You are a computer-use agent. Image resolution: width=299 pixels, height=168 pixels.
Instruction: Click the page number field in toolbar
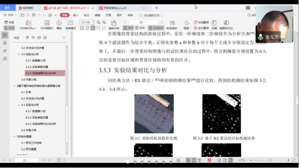(143, 22)
